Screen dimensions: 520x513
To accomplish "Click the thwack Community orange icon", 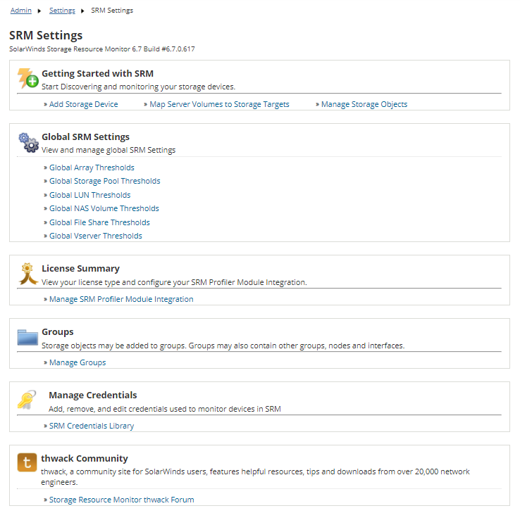I will (x=27, y=463).
